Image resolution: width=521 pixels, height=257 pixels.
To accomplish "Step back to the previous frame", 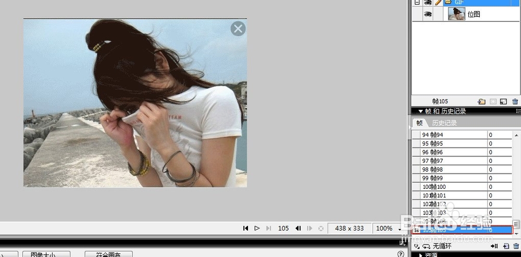I will [298, 228].
